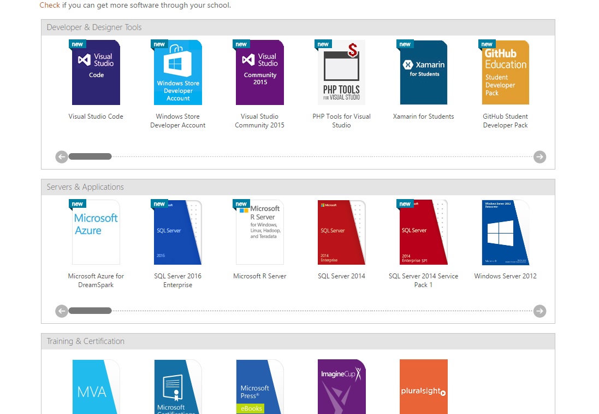
Task: Open the 'GitHub Student Developer Pack' caption link
Action: (x=506, y=120)
